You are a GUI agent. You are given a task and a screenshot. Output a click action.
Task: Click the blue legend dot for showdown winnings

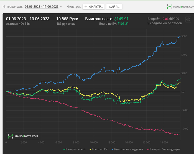(x=112, y=150)
